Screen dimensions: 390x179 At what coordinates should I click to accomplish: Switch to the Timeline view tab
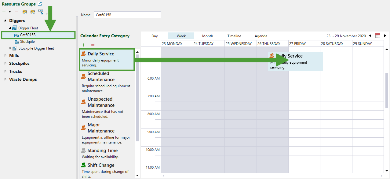[234, 36]
